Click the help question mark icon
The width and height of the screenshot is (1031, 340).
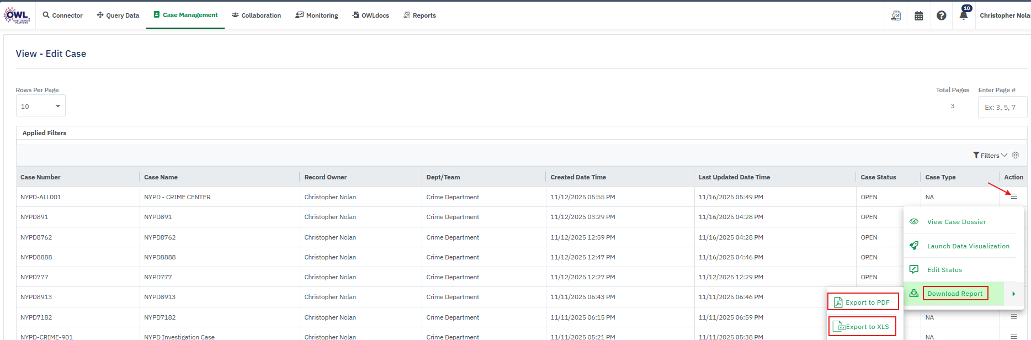coord(941,15)
